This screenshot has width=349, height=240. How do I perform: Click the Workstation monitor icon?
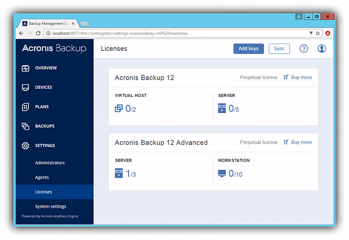pyautogui.click(x=222, y=173)
